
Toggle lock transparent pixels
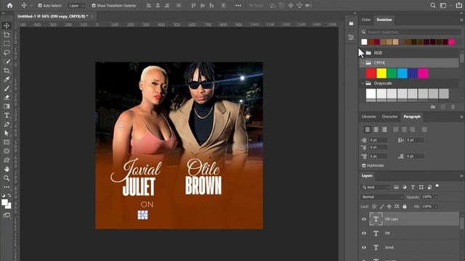point(374,207)
